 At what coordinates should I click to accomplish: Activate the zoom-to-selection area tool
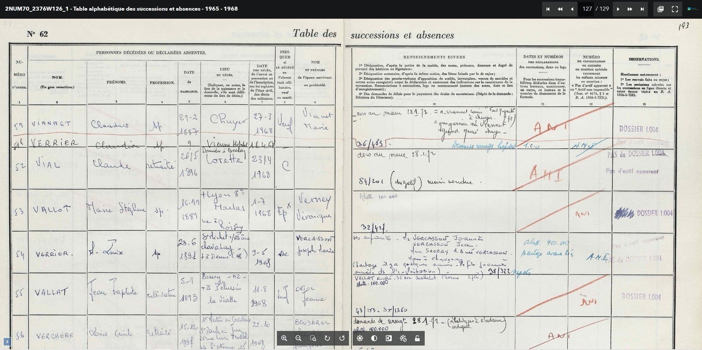(313, 338)
